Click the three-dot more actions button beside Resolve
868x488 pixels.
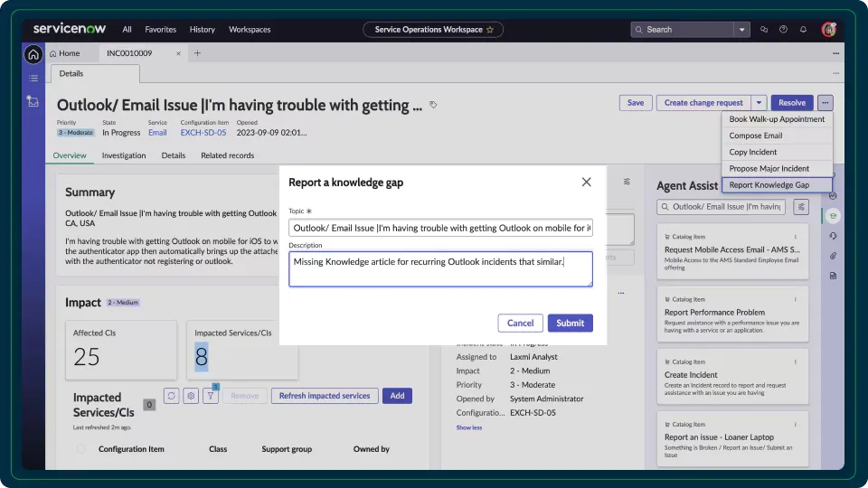pyautogui.click(x=825, y=103)
